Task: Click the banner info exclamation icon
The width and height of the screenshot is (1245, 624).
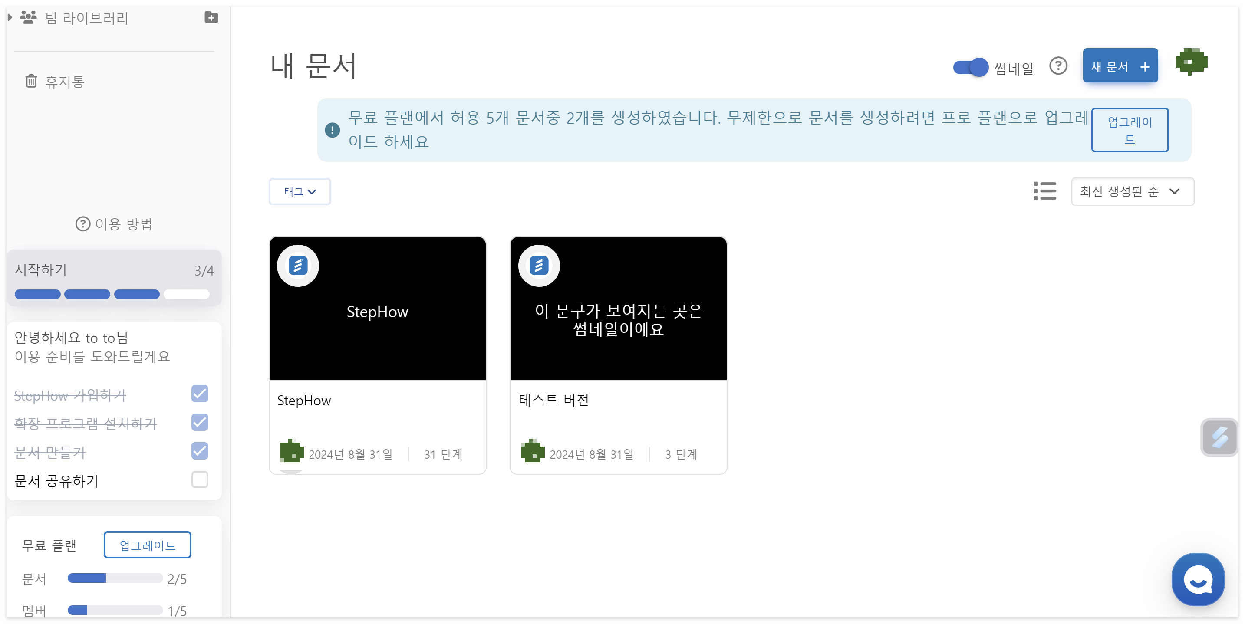Action: pyautogui.click(x=332, y=129)
